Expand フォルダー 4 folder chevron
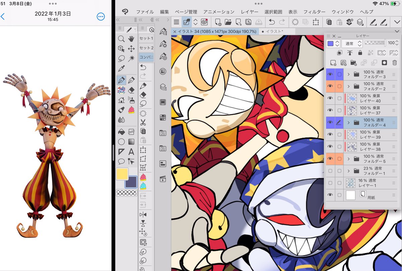Viewport: 402px width, 271px height. click(348, 122)
